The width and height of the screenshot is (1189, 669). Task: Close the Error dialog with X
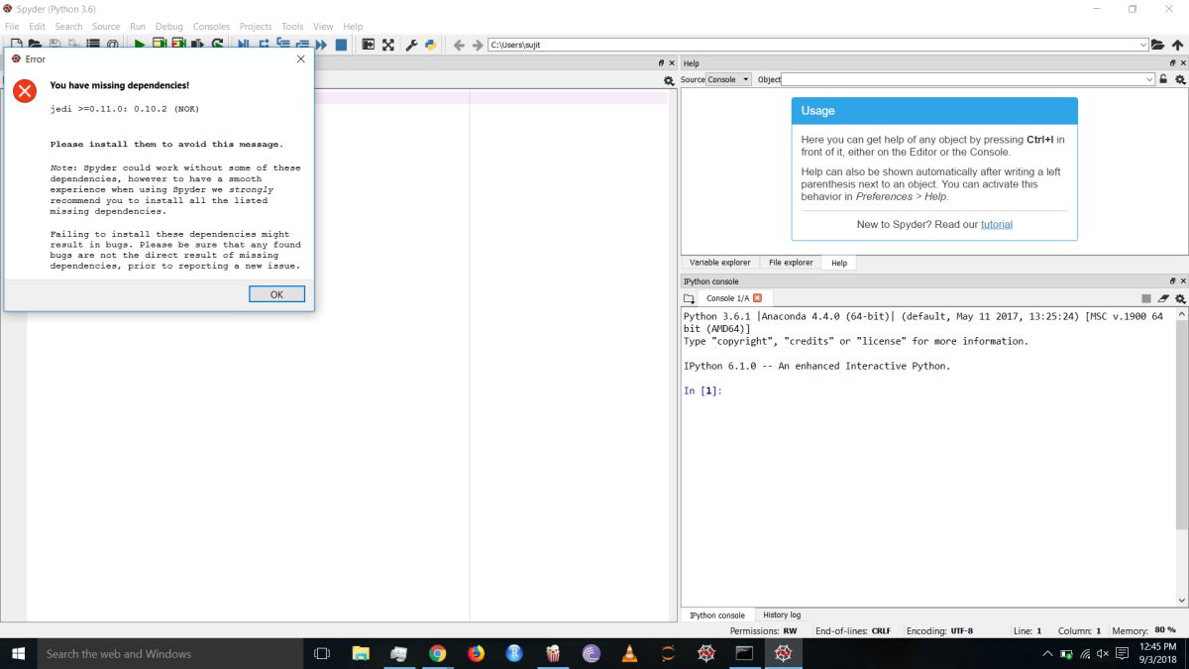tap(301, 58)
